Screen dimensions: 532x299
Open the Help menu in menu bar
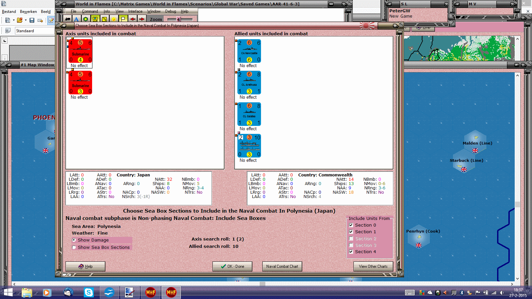click(185, 11)
